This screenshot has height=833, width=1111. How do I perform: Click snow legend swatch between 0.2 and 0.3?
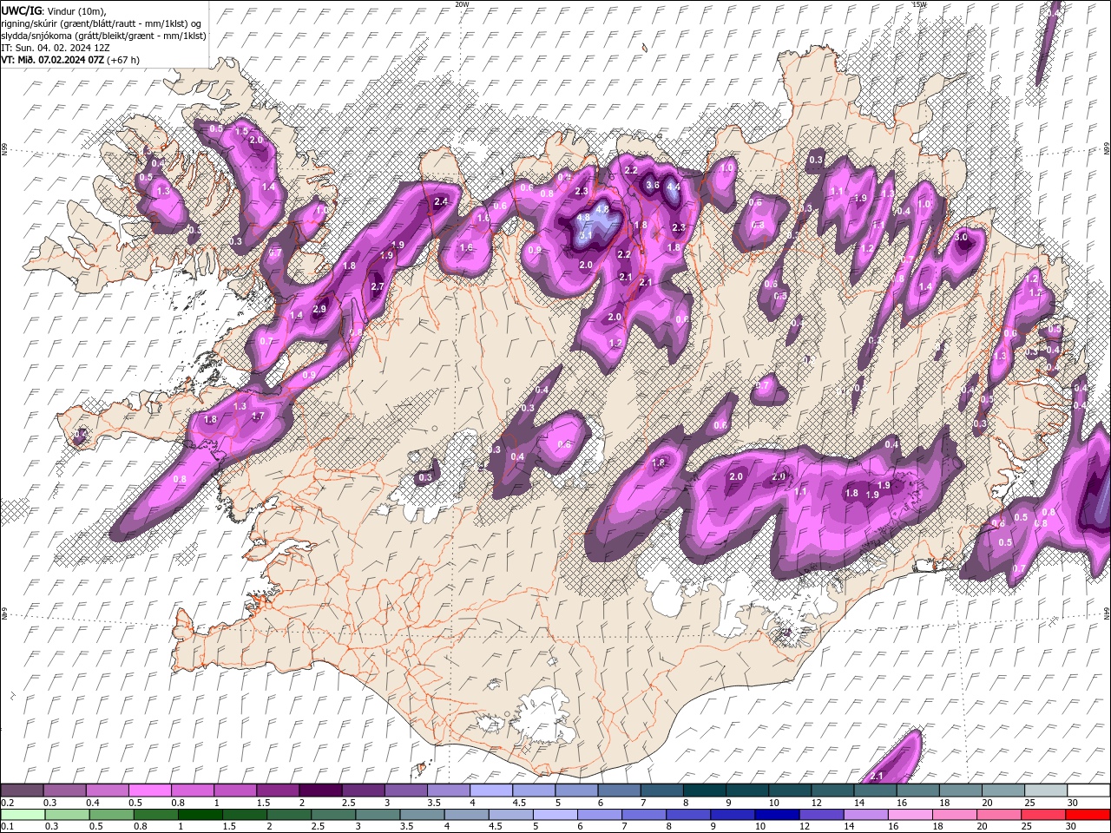23,790
